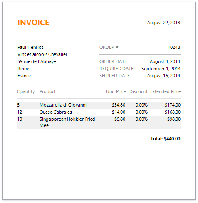Select the Queso Cabrales product row
This screenshot has height=203, width=198.
click(99, 112)
